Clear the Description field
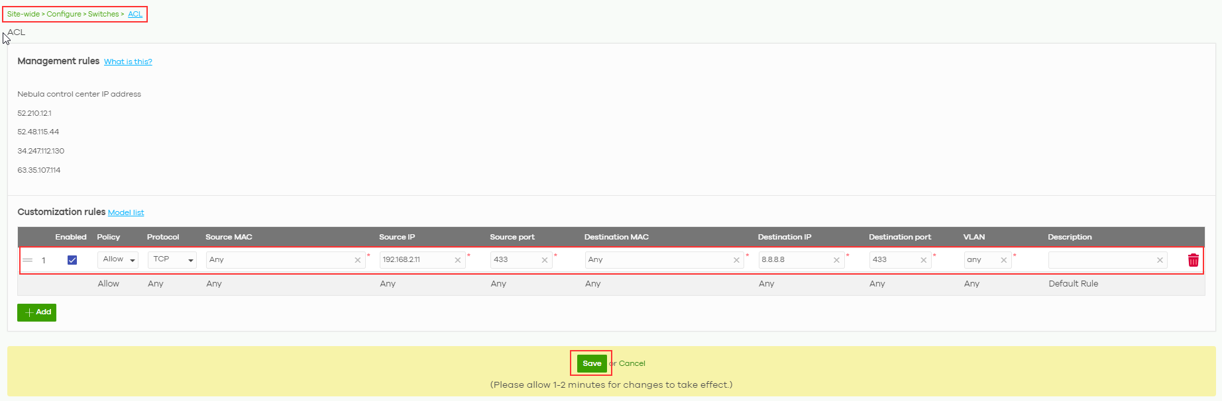The width and height of the screenshot is (1222, 401). click(x=1160, y=260)
